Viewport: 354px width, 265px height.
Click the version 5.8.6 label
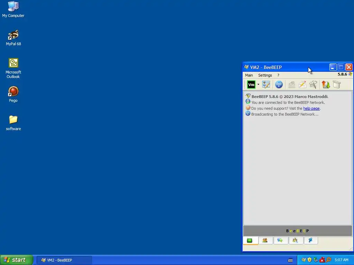coord(342,74)
